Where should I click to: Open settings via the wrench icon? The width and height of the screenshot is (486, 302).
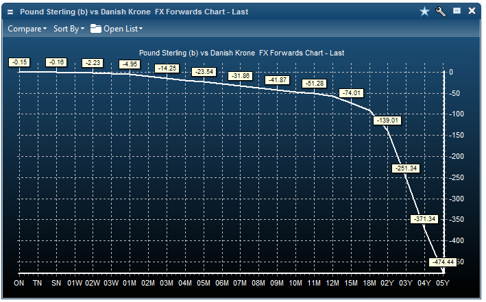click(x=441, y=12)
